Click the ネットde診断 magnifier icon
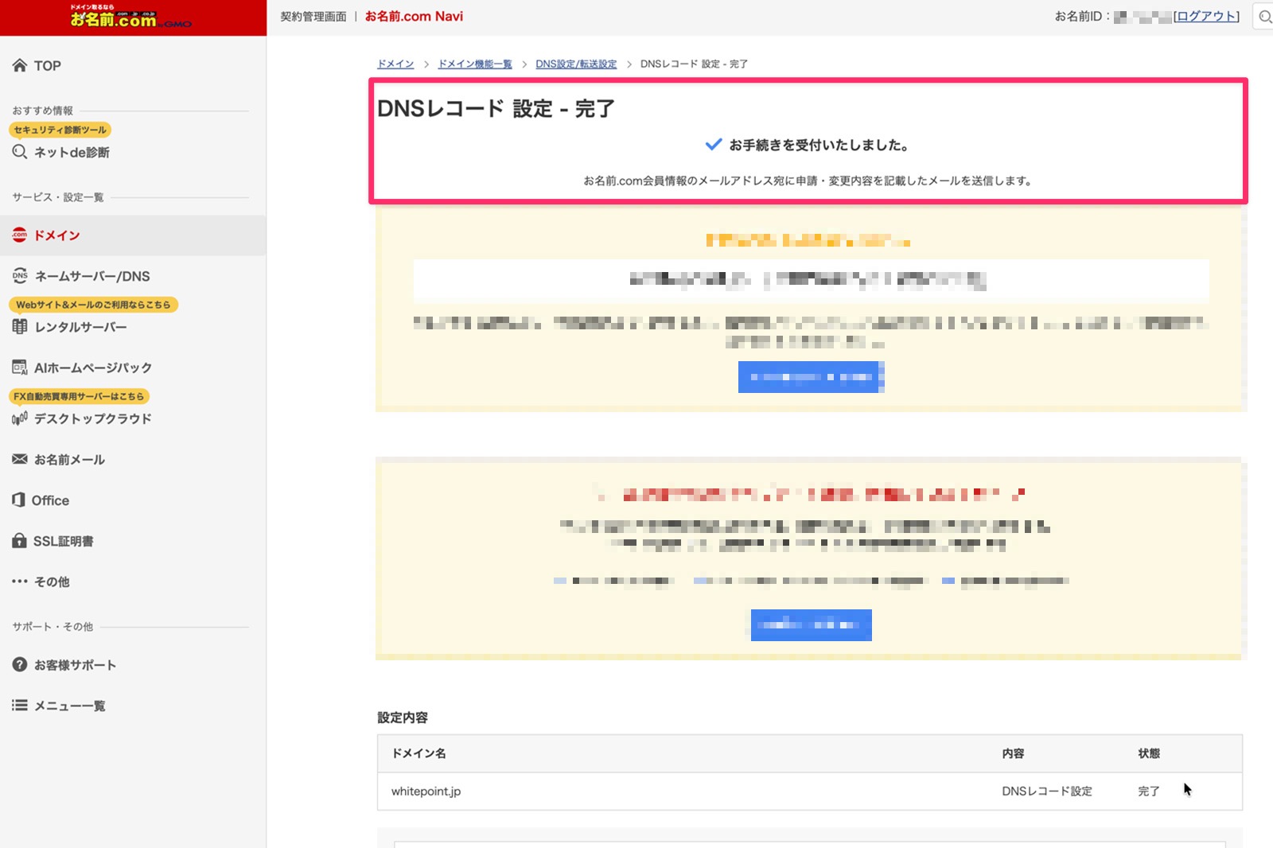 tap(20, 152)
